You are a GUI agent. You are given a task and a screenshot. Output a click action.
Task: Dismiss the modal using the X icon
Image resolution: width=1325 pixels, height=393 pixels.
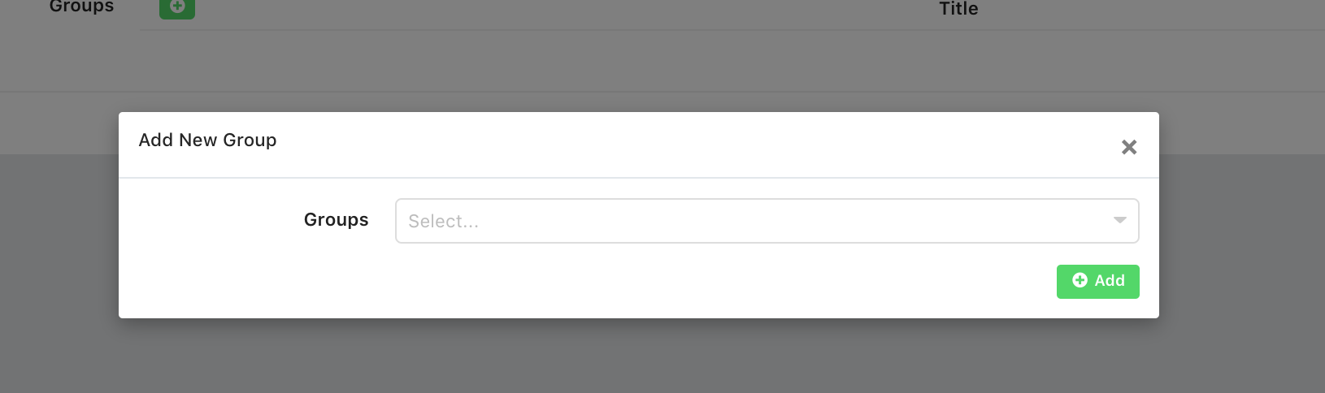pos(1128,147)
